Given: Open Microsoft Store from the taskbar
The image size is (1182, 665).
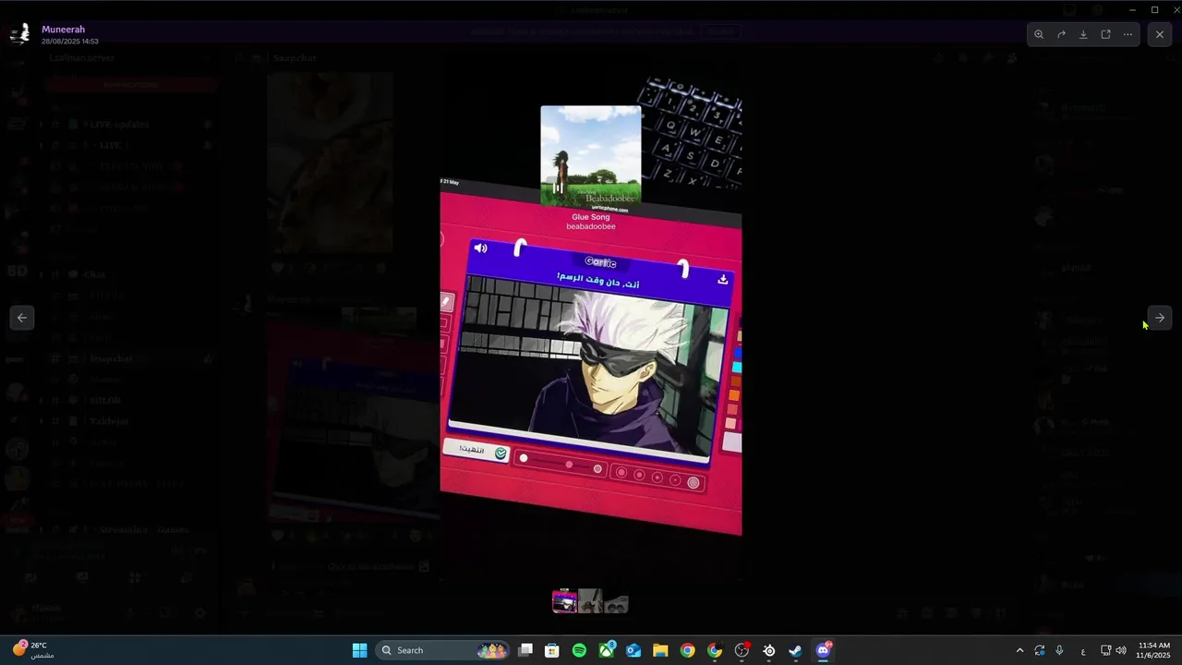Looking at the screenshot, I should point(552,650).
